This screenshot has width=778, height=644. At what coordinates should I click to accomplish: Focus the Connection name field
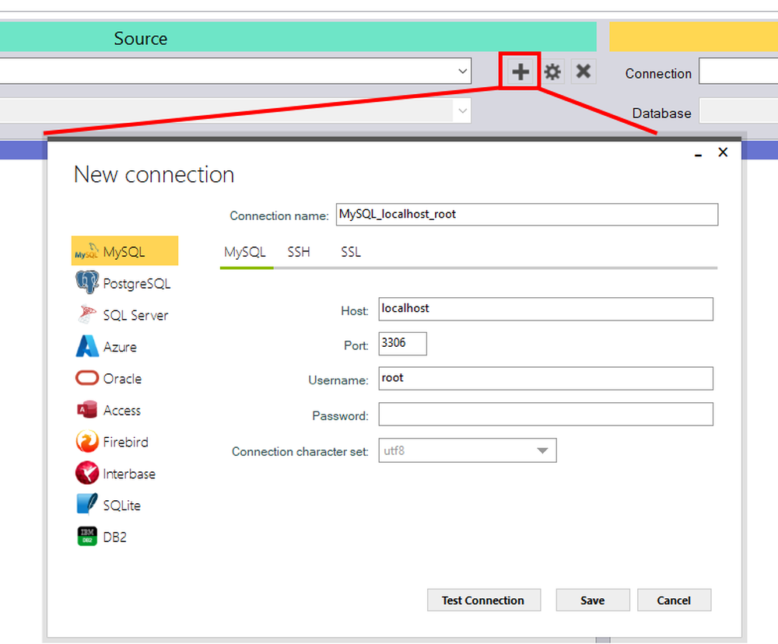click(527, 215)
